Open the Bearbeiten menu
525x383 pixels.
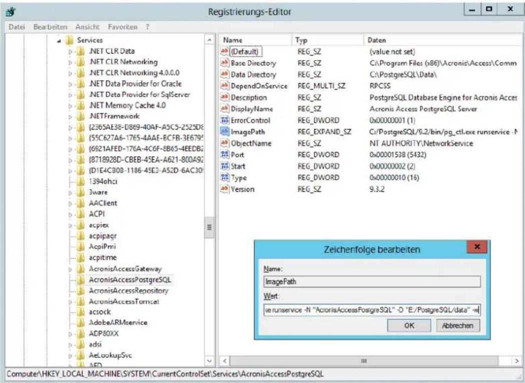point(50,27)
